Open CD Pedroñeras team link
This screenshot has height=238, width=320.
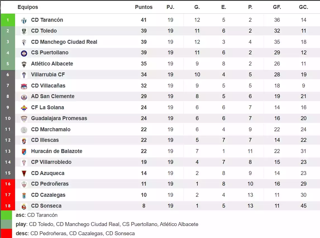click(x=50, y=184)
